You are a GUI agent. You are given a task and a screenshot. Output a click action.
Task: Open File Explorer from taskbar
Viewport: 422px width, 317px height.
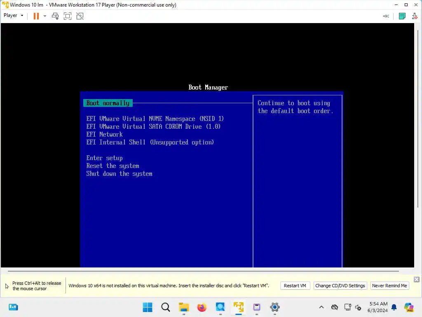184,307
